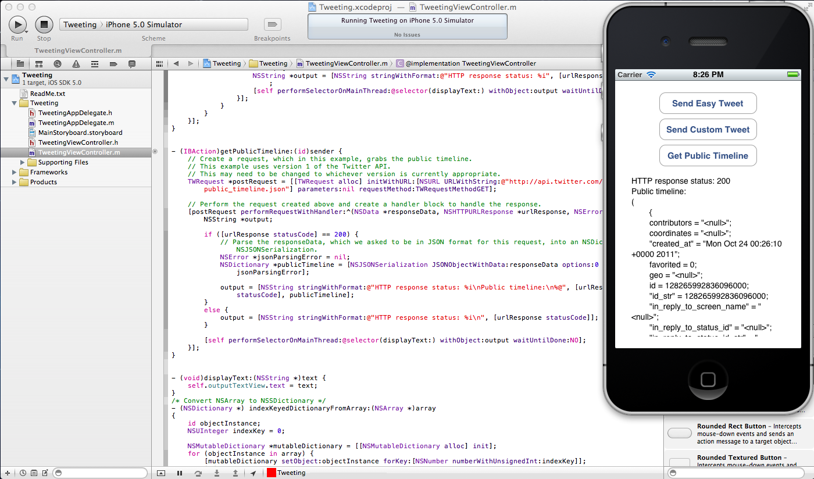Open the Debug navigator
The image size is (814, 479).
(95, 63)
